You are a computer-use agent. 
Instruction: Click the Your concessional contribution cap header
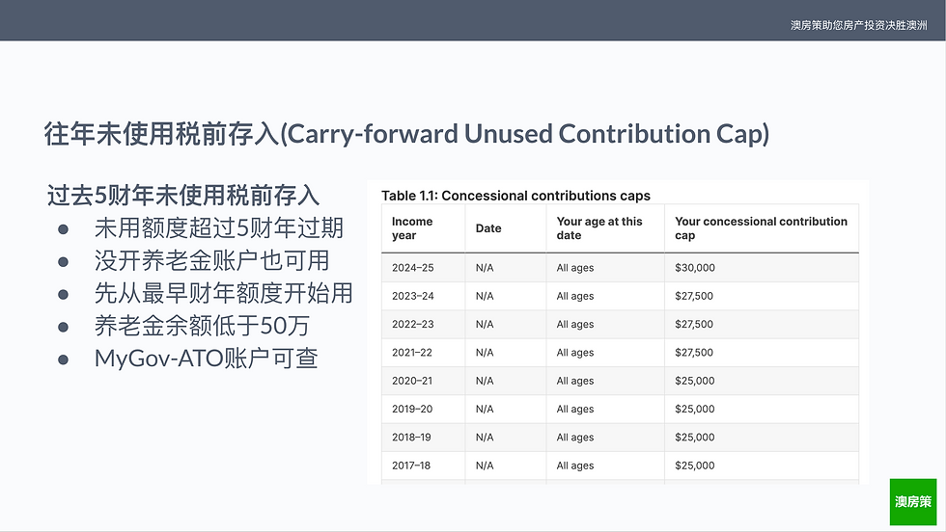click(761, 228)
